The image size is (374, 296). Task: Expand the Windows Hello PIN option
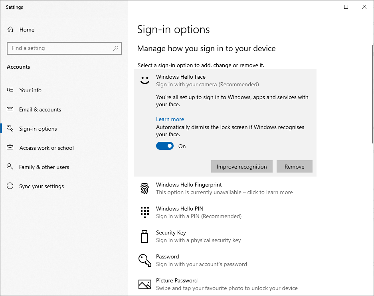pos(225,212)
